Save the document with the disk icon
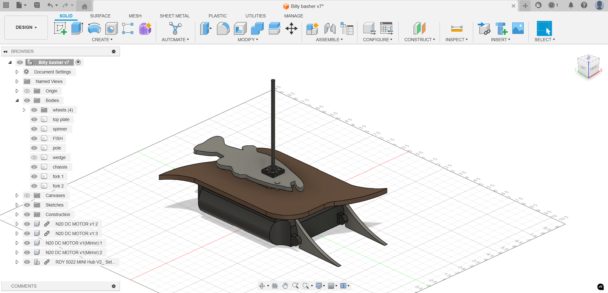608x293 pixels. click(x=37, y=5)
